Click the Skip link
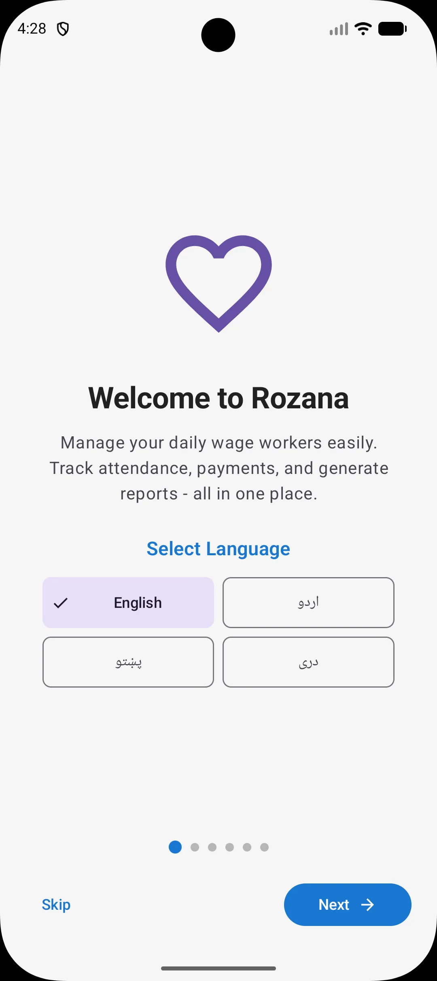The width and height of the screenshot is (437, 981). point(56,905)
